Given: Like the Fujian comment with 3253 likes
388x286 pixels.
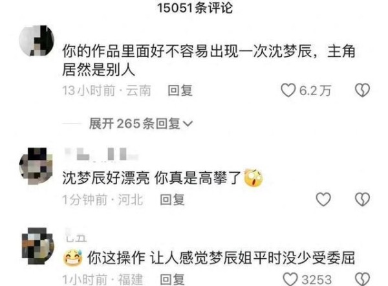Looking at the screenshot, I should (290, 280).
